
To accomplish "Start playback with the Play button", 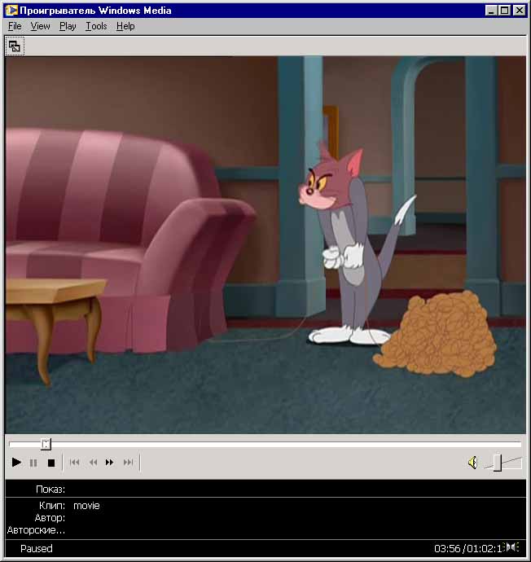I will (16, 463).
